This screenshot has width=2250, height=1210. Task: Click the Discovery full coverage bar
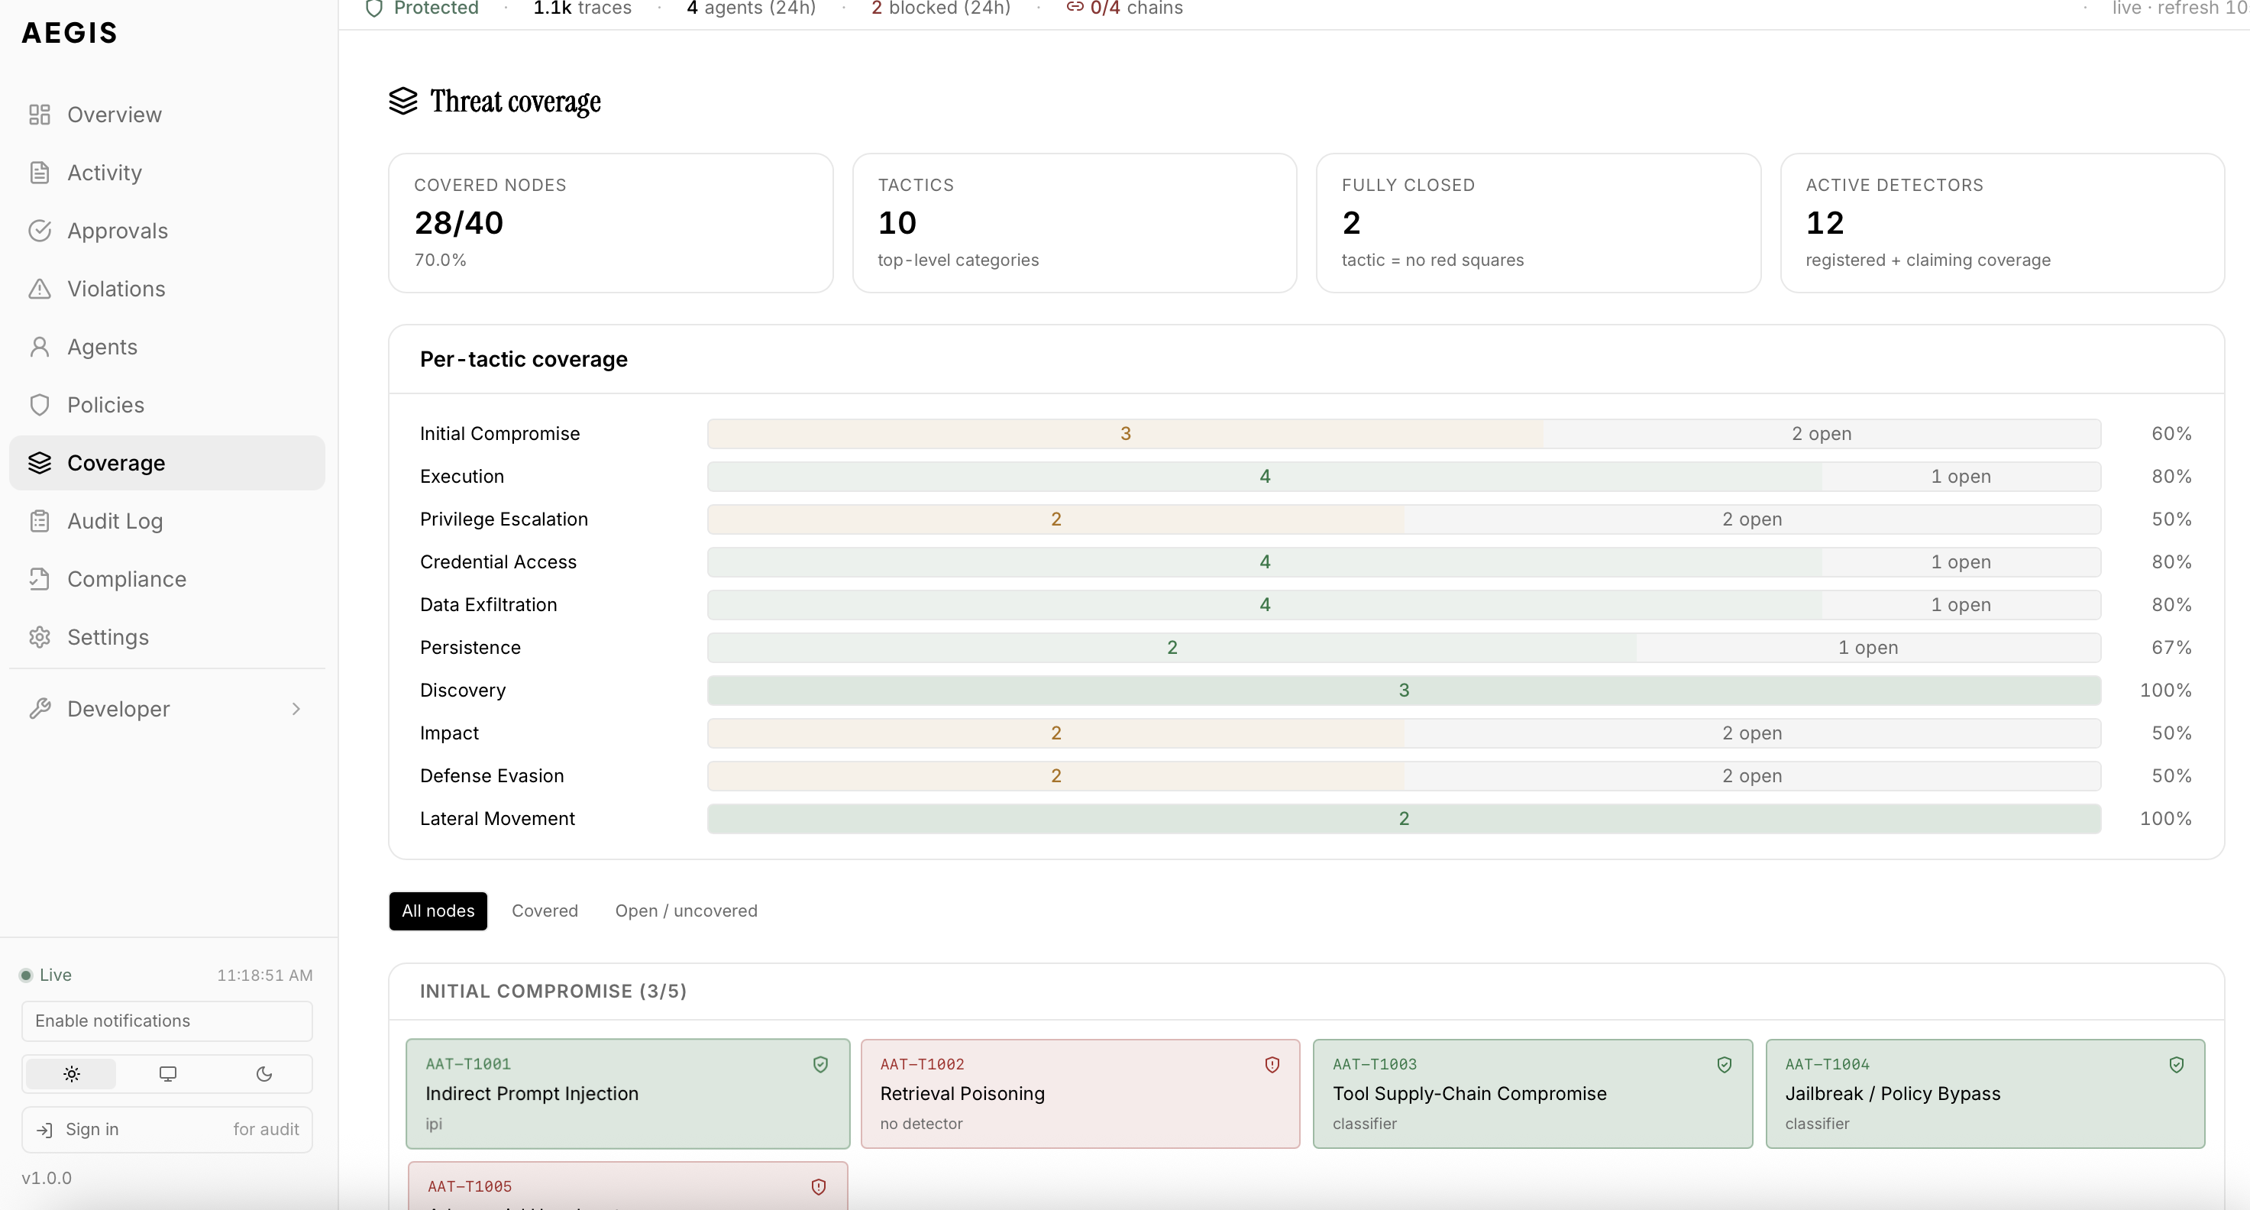(x=1404, y=691)
